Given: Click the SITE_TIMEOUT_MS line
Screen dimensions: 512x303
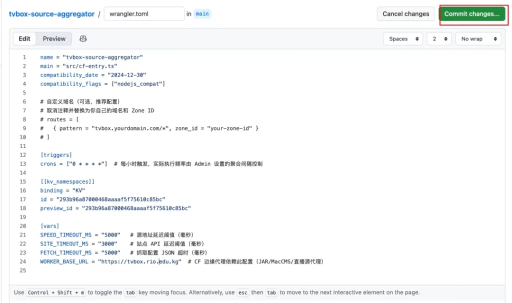Looking at the screenshot, I should (122, 244).
